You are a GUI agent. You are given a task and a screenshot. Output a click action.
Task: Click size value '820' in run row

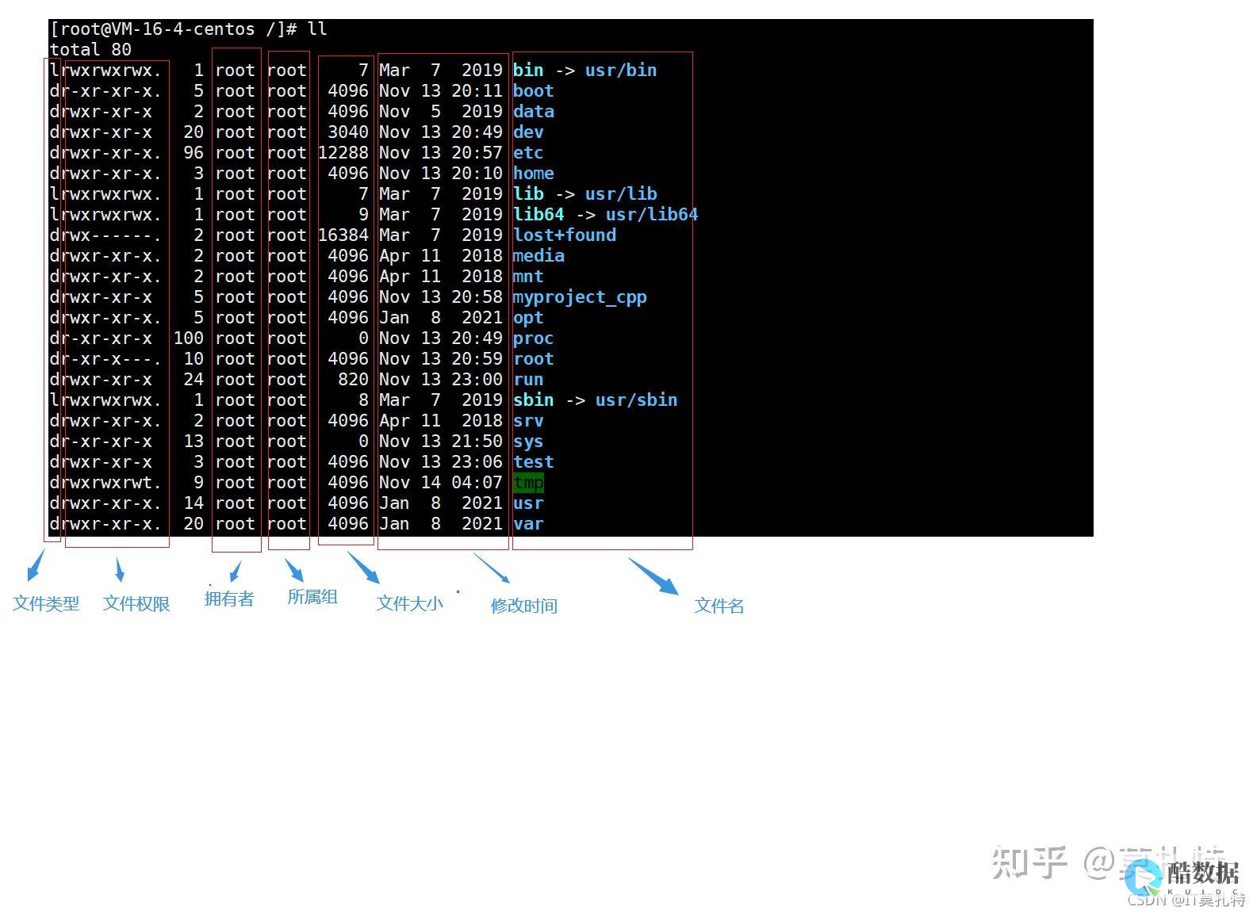(x=354, y=380)
